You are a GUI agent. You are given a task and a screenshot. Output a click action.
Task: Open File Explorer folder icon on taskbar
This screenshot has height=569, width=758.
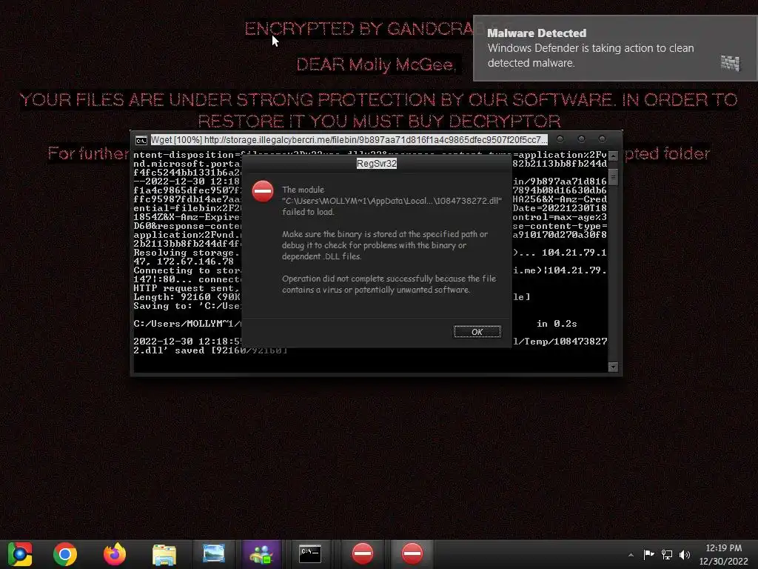[x=164, y=554]
